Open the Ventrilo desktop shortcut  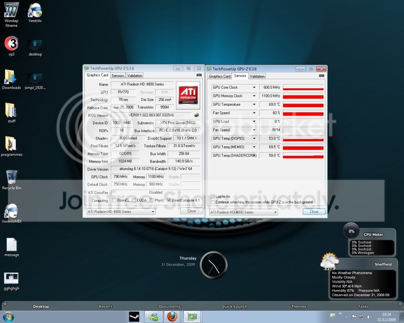[x=35, y=13]
